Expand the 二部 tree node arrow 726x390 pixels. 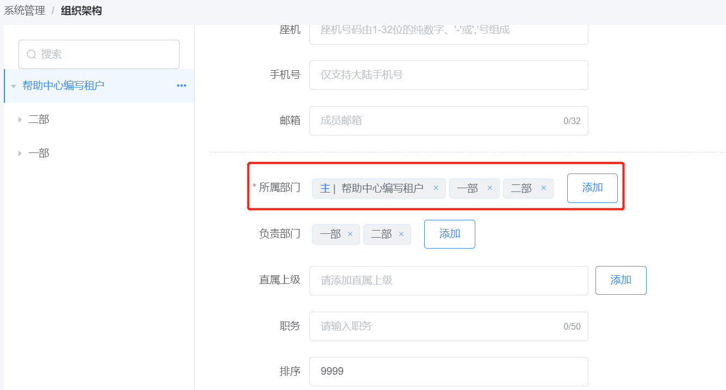[20, 120]
